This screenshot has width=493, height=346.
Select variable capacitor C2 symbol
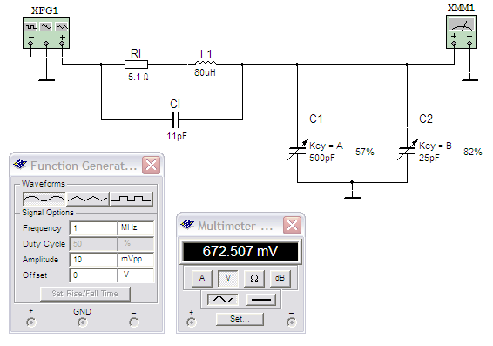407,150
